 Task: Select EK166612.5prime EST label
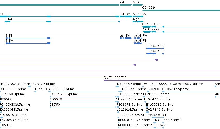click(x=159, y=105)
